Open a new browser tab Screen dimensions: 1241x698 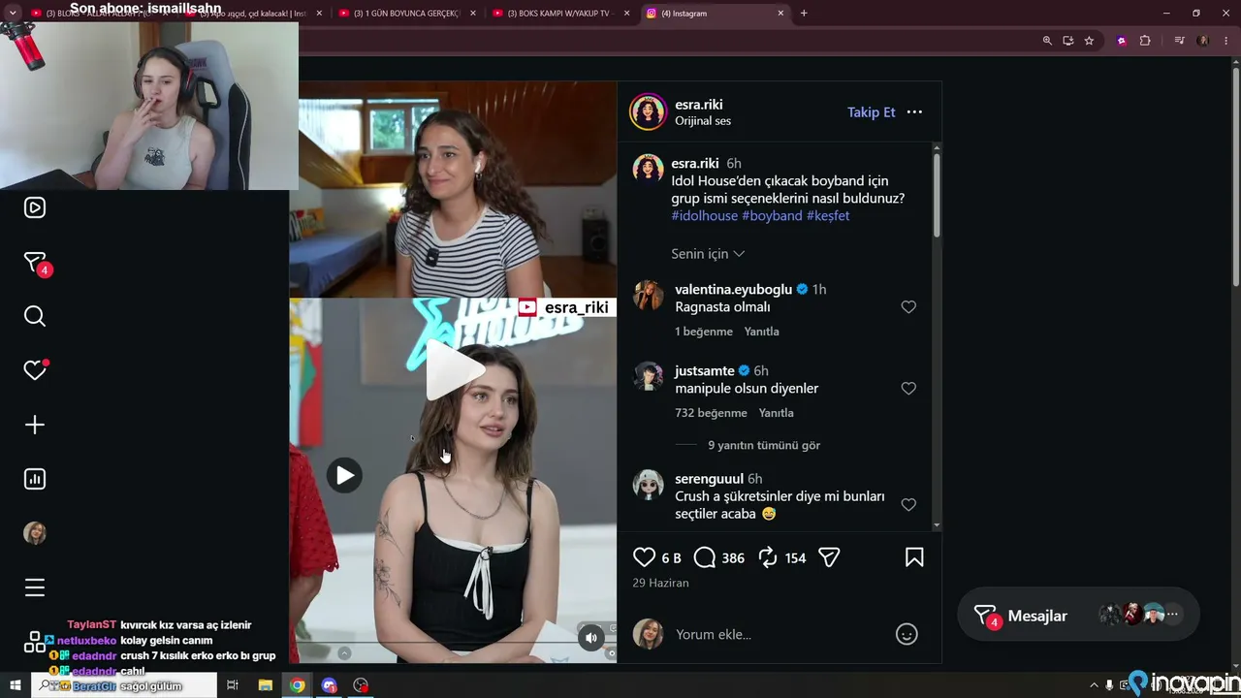[804, 14]
